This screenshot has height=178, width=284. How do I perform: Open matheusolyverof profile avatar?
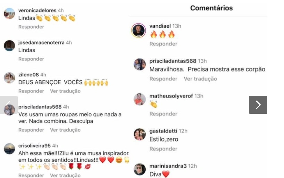click(x=140, y=99)
